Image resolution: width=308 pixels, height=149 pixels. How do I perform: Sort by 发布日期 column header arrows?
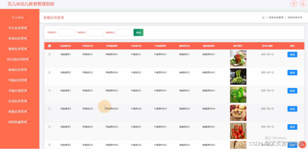click(x=272, y=46)
